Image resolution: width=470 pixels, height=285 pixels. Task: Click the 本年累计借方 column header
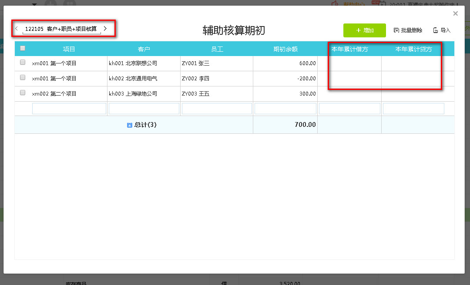349,49
